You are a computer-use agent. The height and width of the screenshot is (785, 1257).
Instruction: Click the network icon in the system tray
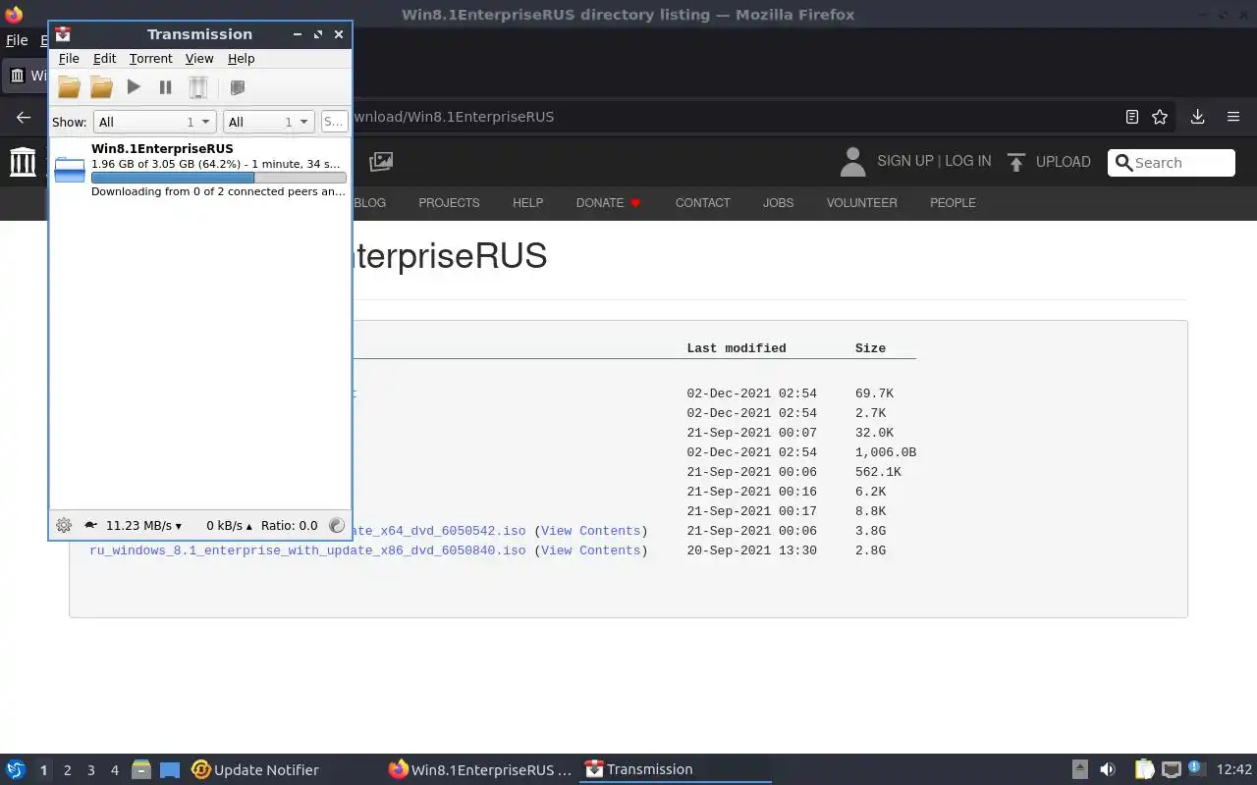[1171, 770]
